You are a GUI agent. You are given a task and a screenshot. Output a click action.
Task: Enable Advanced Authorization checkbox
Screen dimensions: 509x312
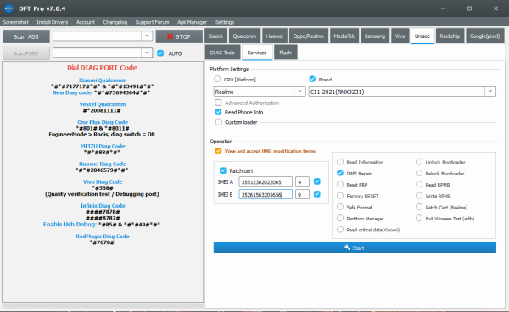[x=218, y=103]
